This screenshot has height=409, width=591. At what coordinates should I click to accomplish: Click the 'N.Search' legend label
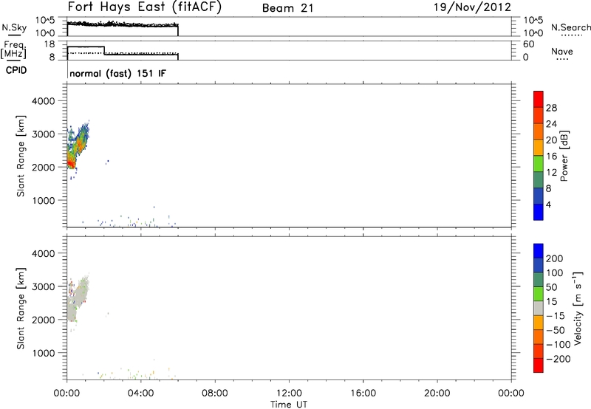570,27
